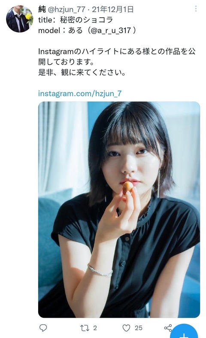This screenshot has height=338, width=206.
Task: Open the tweet's three-dot more options menu
Action: (196, 9)
